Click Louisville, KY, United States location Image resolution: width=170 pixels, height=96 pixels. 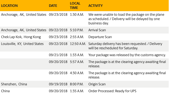[x=22, y=44]
